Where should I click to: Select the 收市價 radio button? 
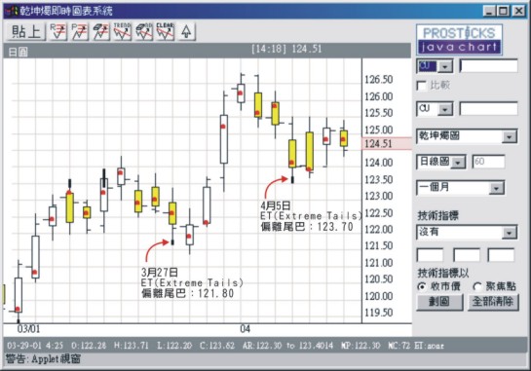422,286
